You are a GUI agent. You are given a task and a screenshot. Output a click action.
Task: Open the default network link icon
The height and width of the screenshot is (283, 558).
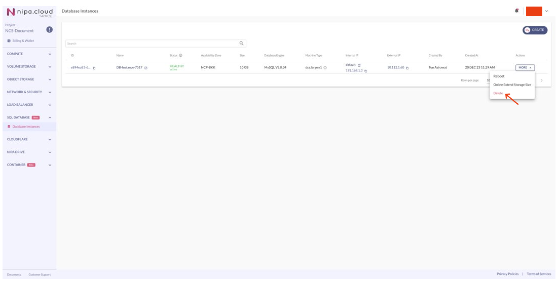[359, 65]
